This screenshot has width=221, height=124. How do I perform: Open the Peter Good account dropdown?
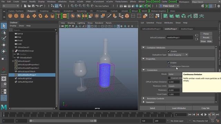tap(169, 6)
